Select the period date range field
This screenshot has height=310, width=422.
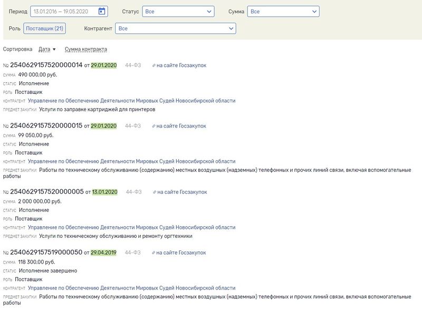(x=69, y=12)
